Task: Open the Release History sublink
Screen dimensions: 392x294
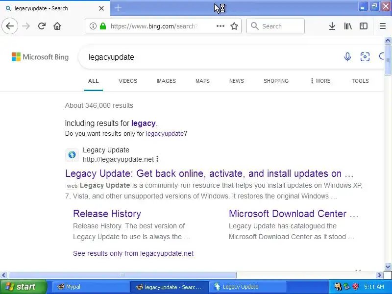Action: pyautogui.click(x=107, y=214)
